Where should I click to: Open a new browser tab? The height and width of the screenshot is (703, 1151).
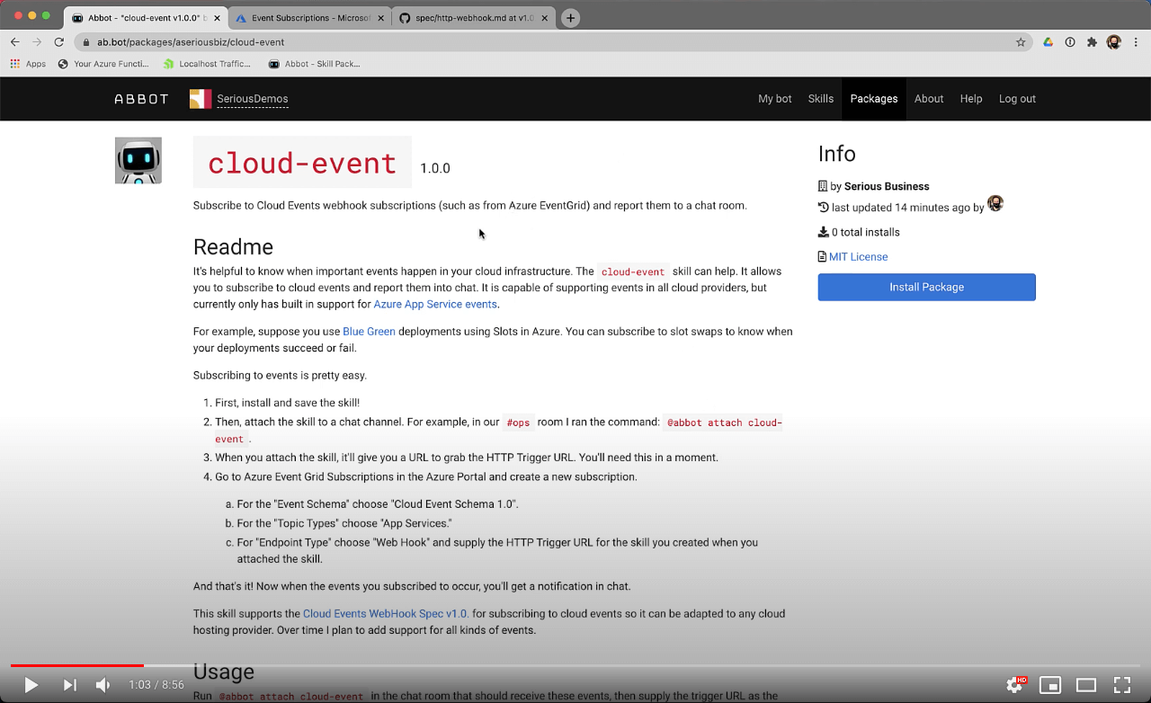tap(570, 18)
